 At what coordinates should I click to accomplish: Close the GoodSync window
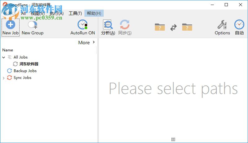click(241, 5)
